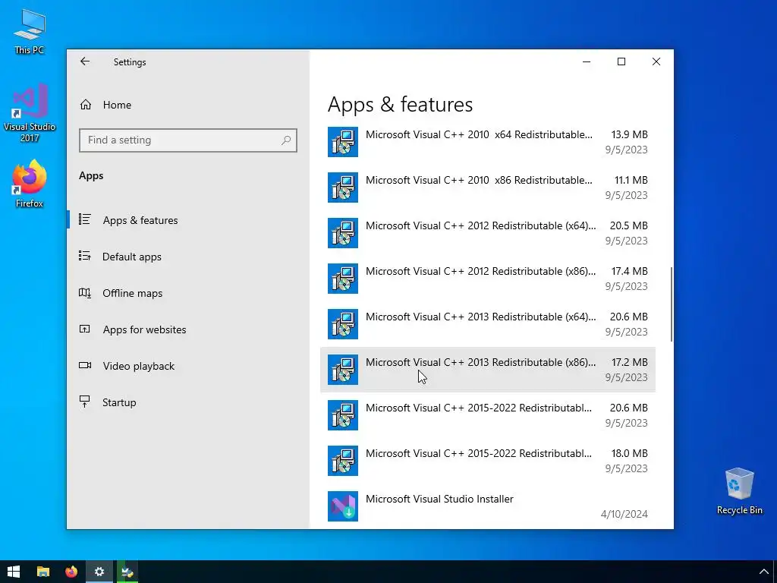The height and width of the screenshot is (583, 777).
Task: Open the Windows Start menu
Action: tap(14, 572)
